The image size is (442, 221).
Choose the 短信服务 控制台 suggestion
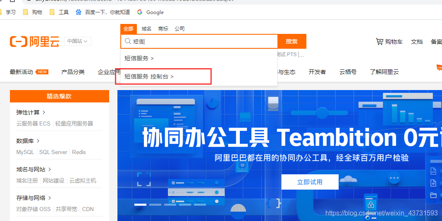[149, 76]
